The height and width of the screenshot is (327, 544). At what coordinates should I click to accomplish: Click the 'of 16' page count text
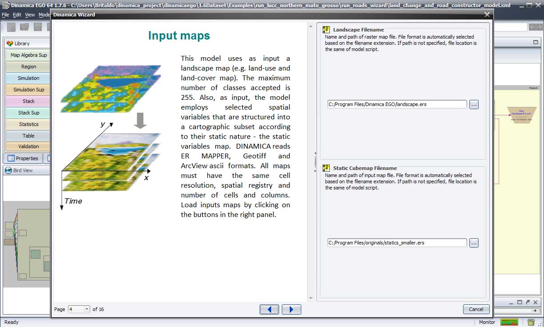[98, 309]
